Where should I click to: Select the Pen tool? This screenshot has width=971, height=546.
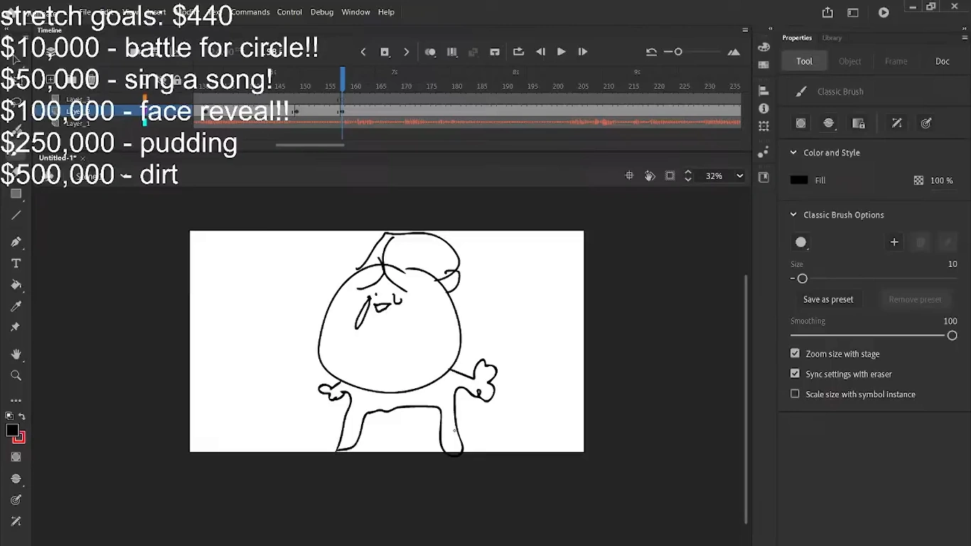pos(16,242)
